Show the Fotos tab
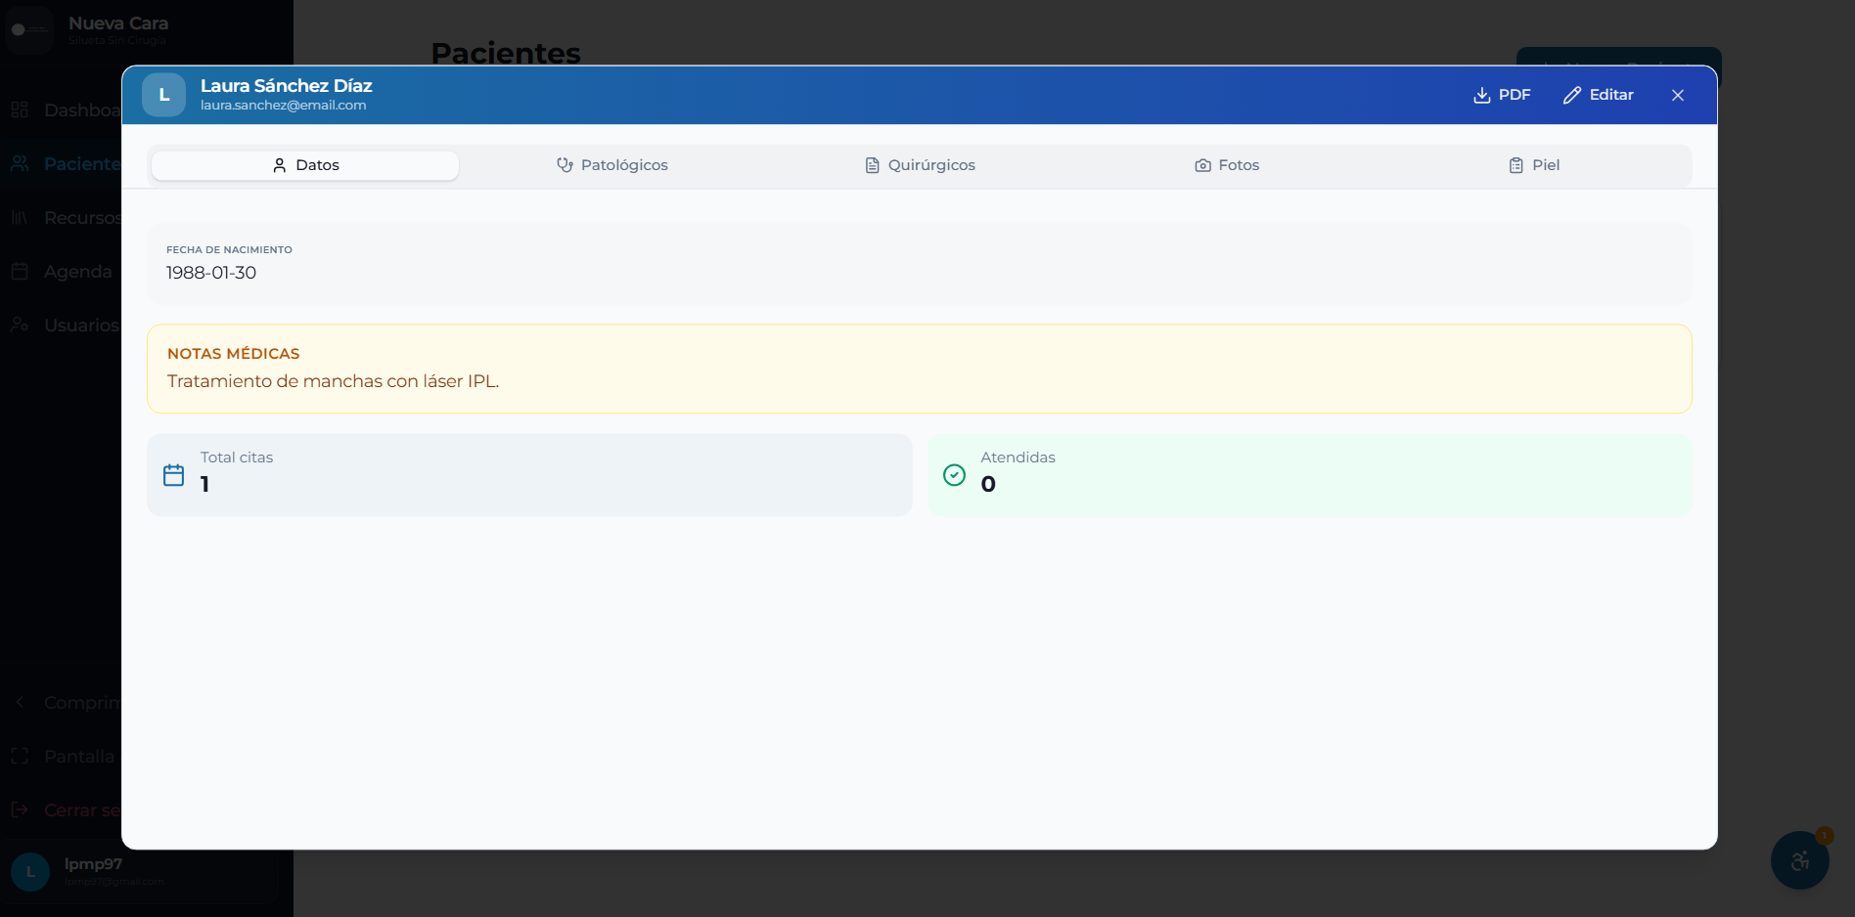The width and height of the screenshot is (1855, 917). [x=1227, y=165]
